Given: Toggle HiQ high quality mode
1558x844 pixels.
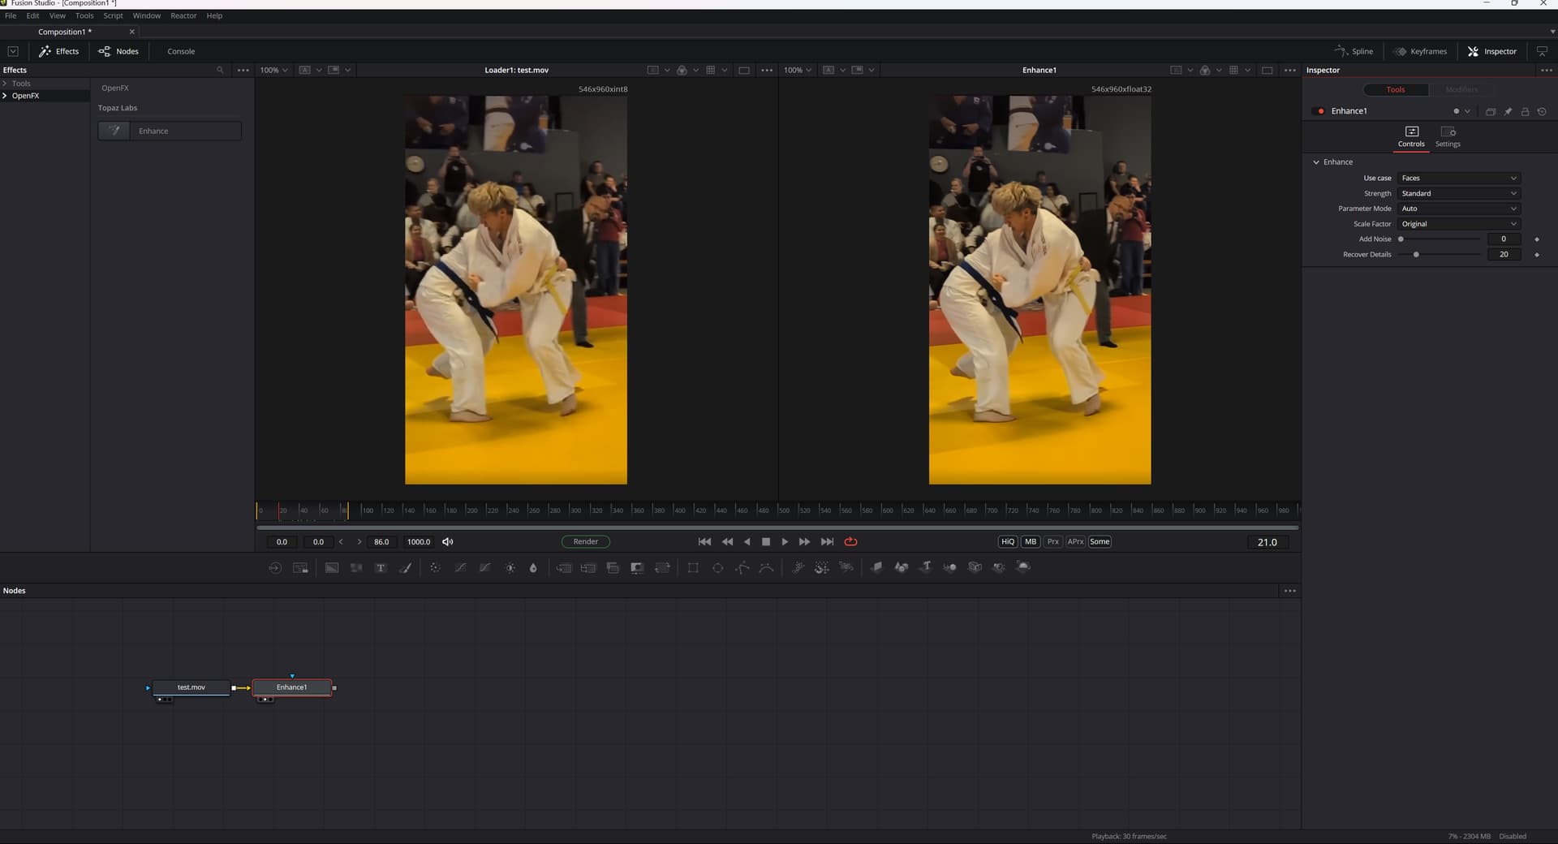Looking at the screenshot, I should coord(1007,542).
